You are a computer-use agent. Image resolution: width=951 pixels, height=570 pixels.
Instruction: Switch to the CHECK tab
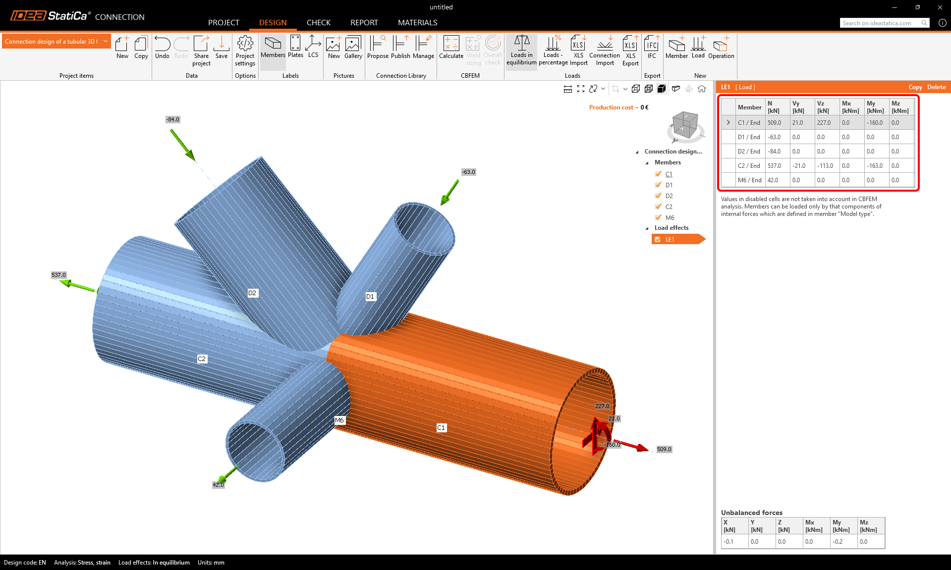coord(318,23)
